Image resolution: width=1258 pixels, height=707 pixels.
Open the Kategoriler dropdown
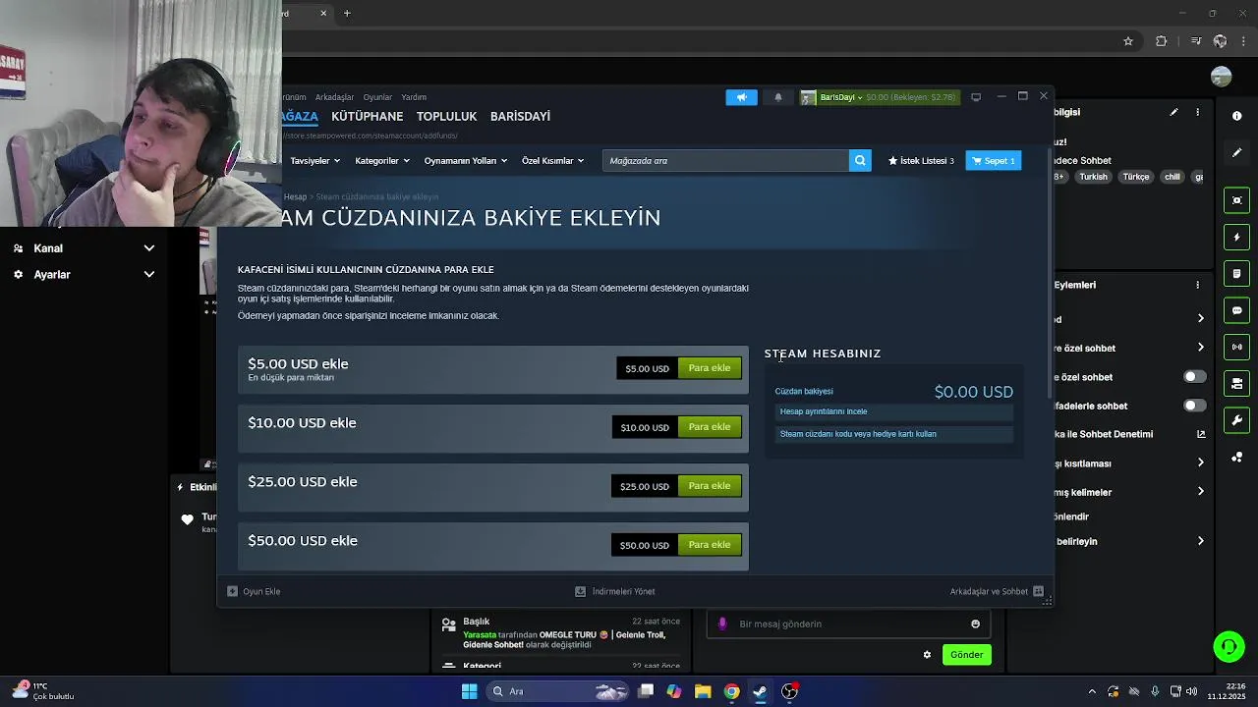click(381, 160)
